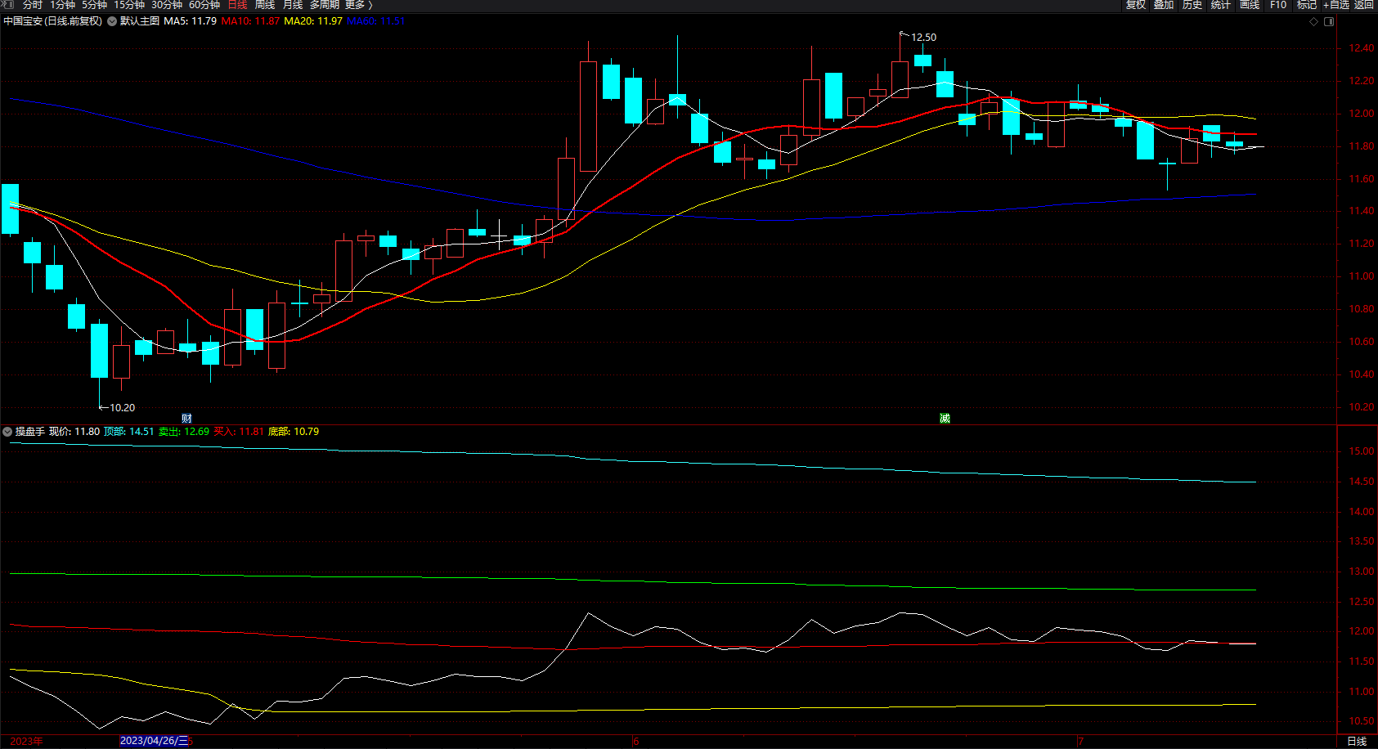Add stock via +自选 button

1335,5
